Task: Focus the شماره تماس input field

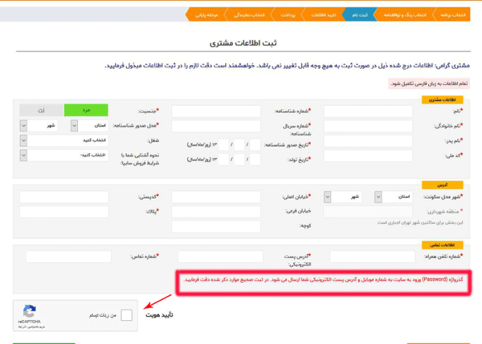Action: tap(68, 257)
